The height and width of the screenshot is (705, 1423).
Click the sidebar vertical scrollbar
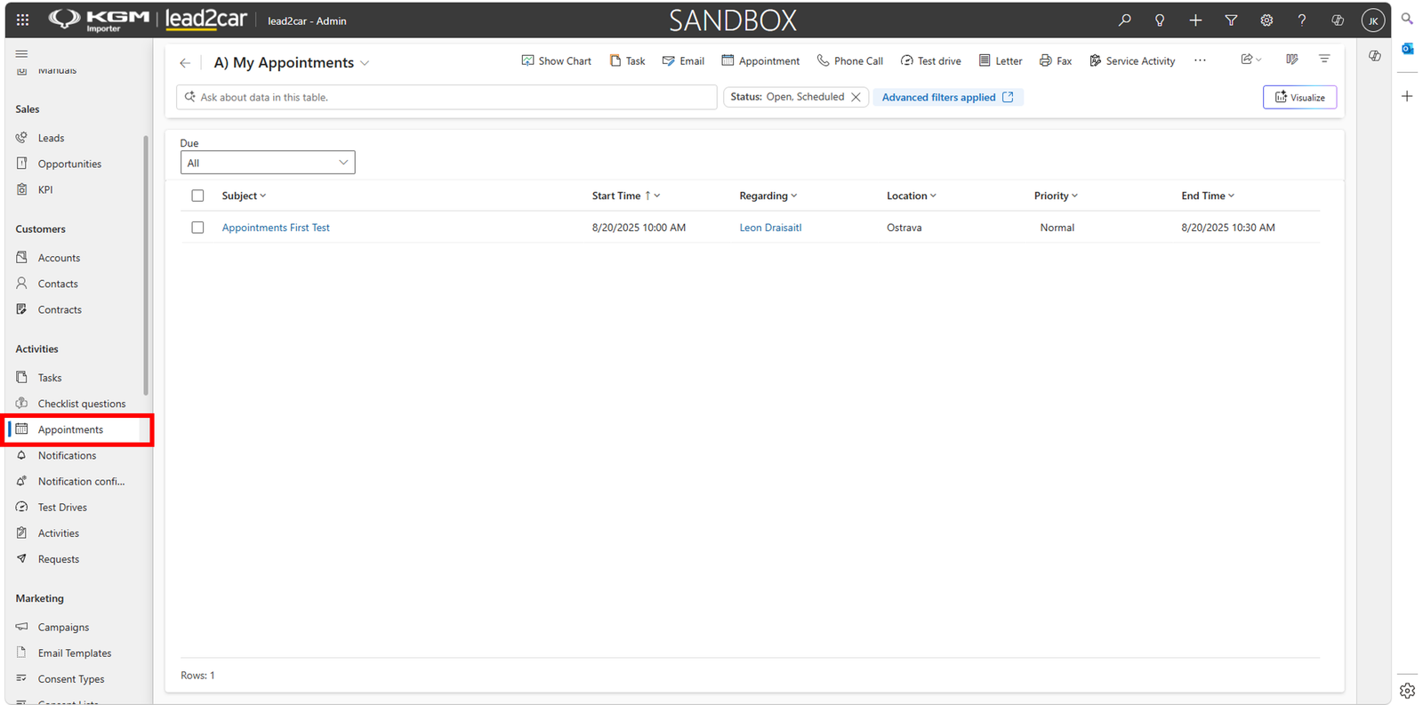coord(146,265)
